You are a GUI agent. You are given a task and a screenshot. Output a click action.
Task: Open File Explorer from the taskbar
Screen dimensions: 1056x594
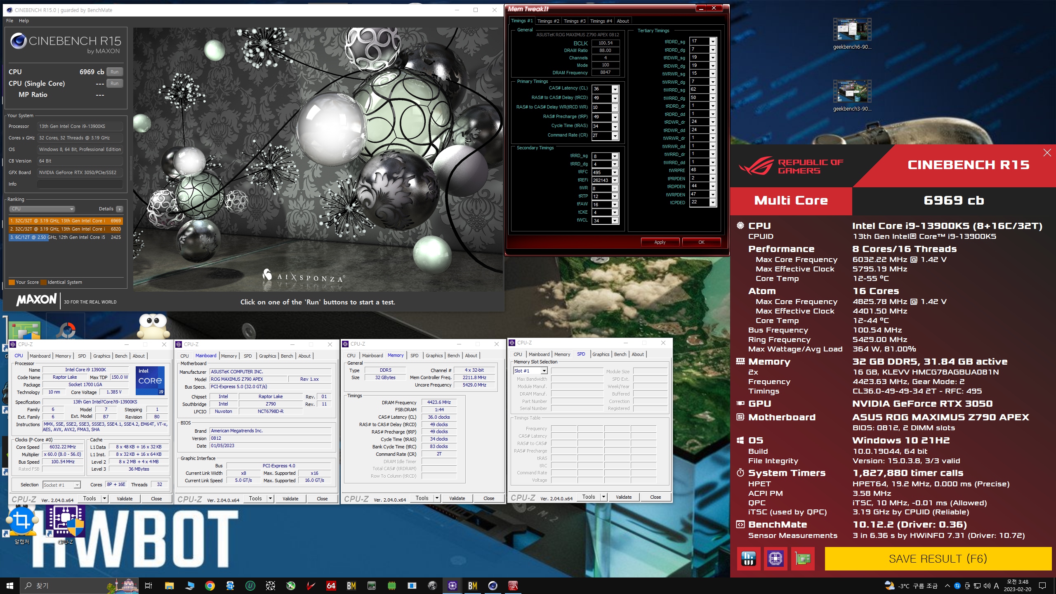169,586
